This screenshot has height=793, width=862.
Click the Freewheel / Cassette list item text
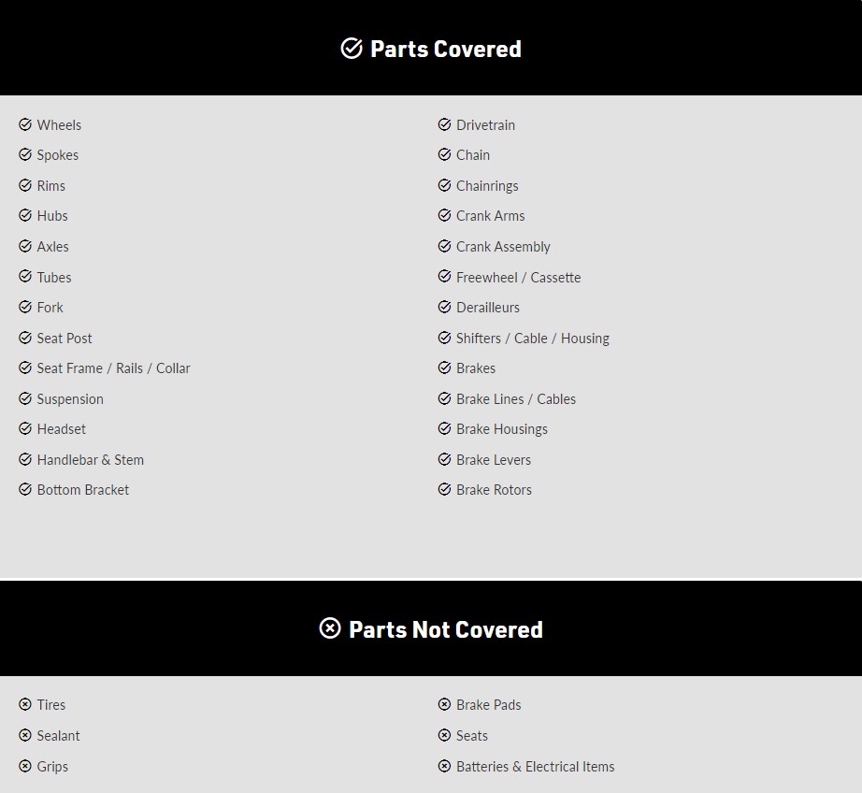518,277
